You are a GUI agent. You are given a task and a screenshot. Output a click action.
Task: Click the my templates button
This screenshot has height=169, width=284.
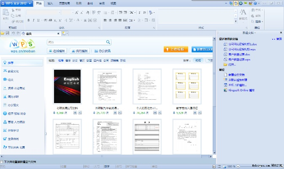click(80, 51)
